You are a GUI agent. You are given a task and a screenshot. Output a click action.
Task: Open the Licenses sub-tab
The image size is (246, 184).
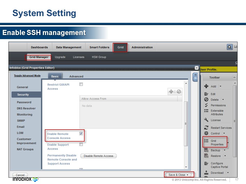[x=79, y=57]
